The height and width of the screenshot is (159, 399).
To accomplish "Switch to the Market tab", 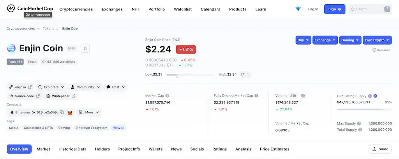I will [43, 149].
